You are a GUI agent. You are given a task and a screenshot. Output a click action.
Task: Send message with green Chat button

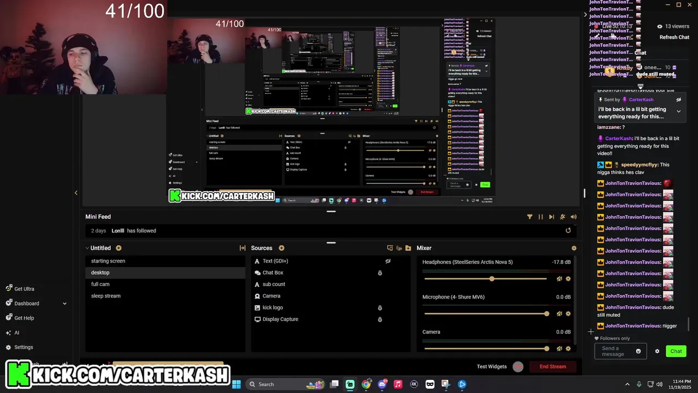click(x=676, y=351)
